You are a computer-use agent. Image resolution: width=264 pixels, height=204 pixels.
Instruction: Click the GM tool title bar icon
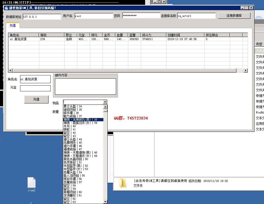(7, 8)
